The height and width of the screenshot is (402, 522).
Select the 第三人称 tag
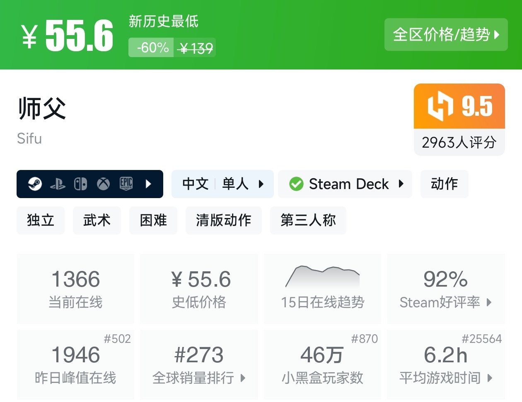308,220
